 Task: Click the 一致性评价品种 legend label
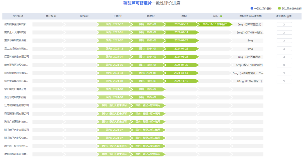tap(263, 8)
